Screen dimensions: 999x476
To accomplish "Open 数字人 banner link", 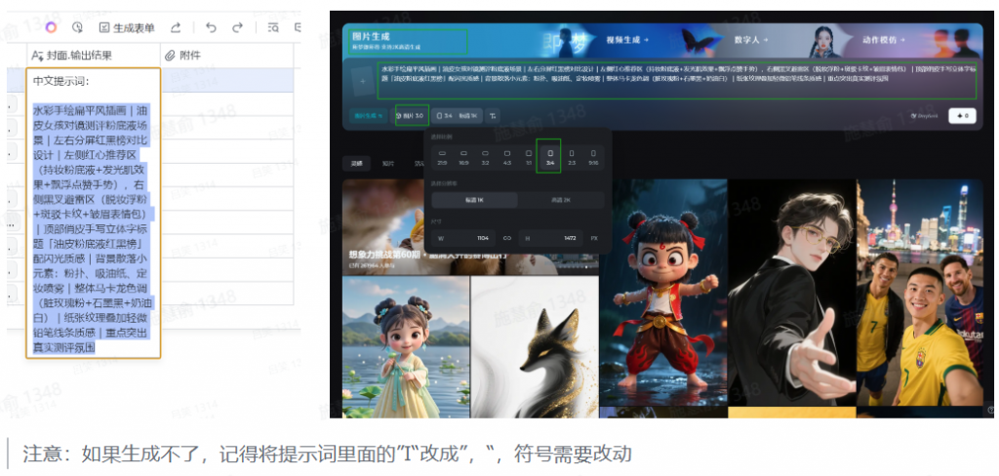I will [750, 40].
